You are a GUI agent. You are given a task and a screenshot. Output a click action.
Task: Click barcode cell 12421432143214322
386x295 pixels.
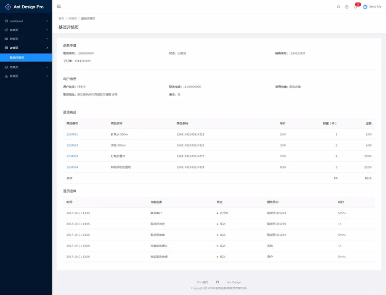pyautogui.click(x=190, y=145)
